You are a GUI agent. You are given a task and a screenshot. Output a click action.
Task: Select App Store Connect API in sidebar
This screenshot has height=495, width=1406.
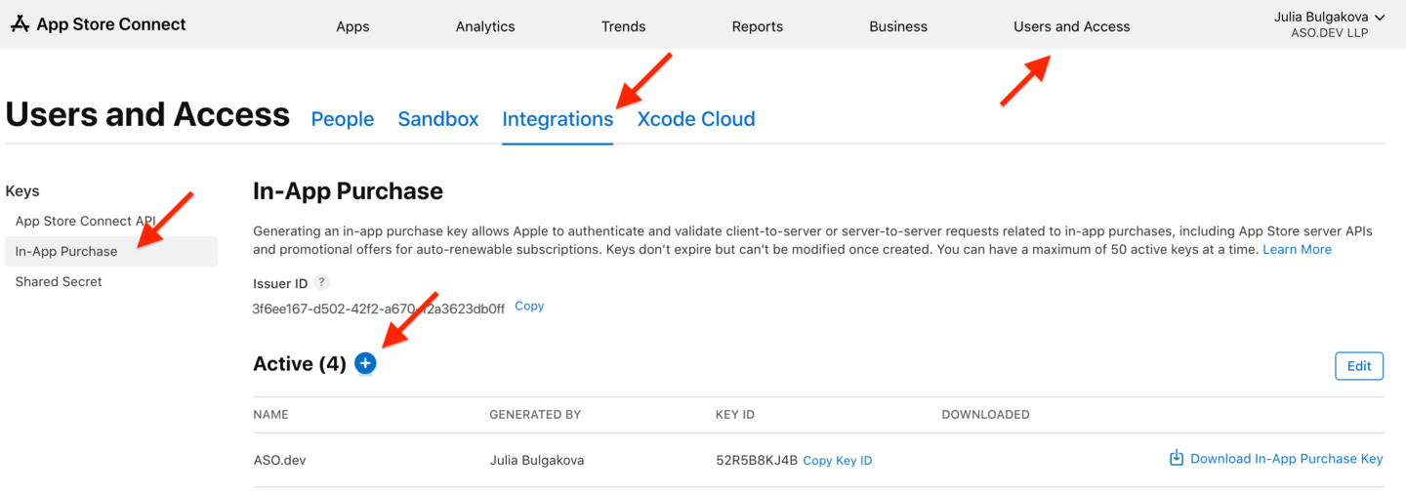click(86, 221)
